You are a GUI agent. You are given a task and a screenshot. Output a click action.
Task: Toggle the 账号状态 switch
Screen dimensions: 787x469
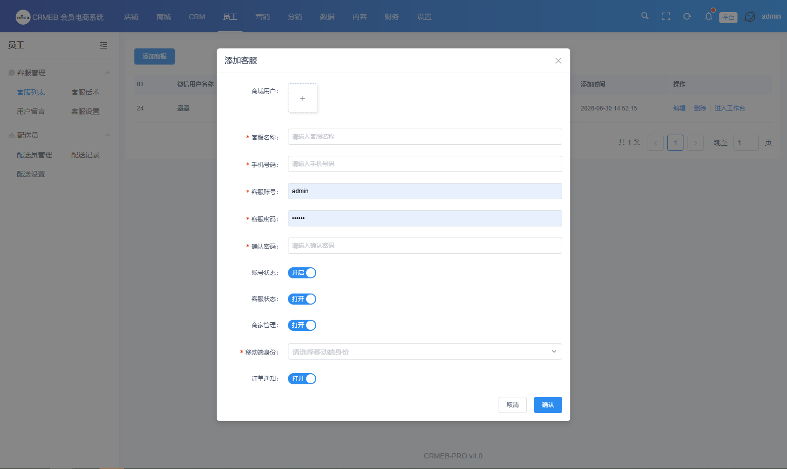pos(302,273)
